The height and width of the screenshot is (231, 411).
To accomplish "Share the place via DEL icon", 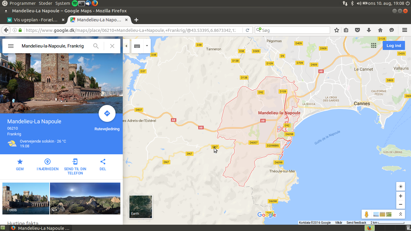I will (103, 165).
